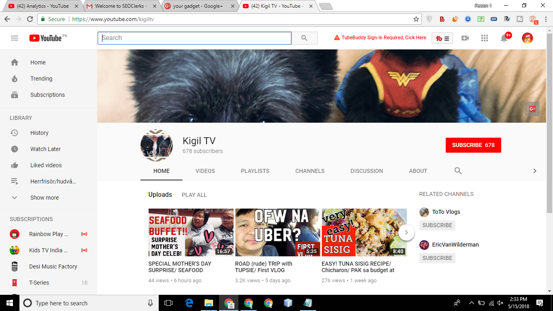Click the channel search magnifier icon
The image size is (553, 311).
pos(458,171)
